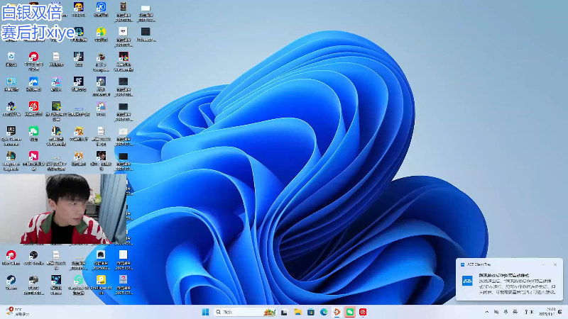This screenshot has height=319, width=568.
Task: Expand the system tray hidden icons
Action: pyautogui.click(x=486, y=312)
